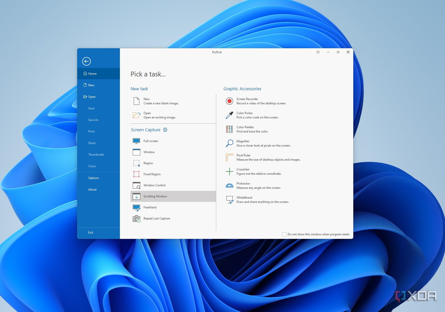This screenshot has width=445, height=312.
Task: Open the Options sidebar entry
Action: pyautogui.click(x=94, y=178)
